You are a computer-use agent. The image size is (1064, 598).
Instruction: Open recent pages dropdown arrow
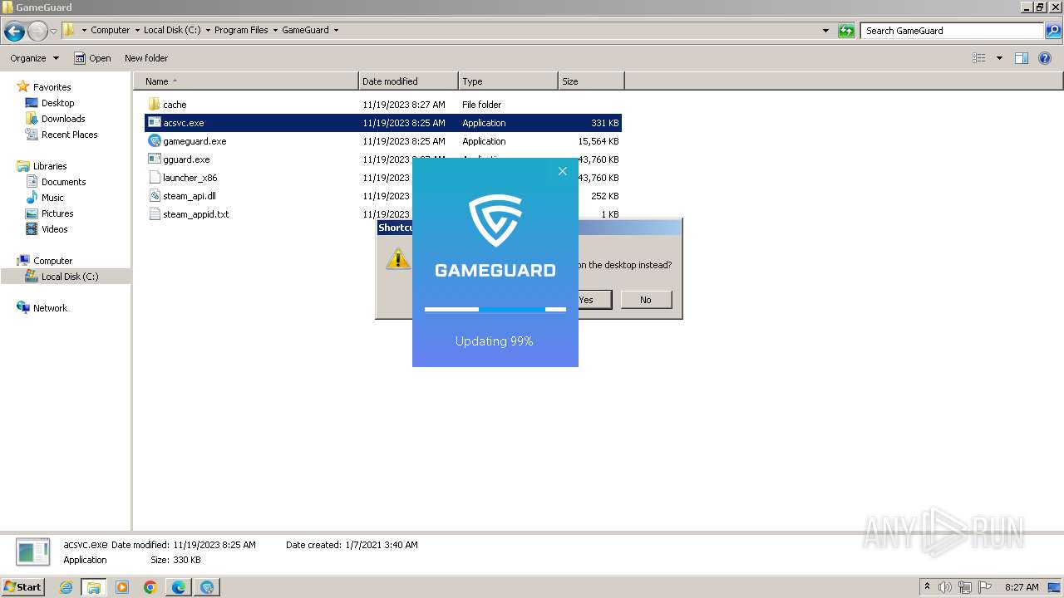[x=53, y=32]
